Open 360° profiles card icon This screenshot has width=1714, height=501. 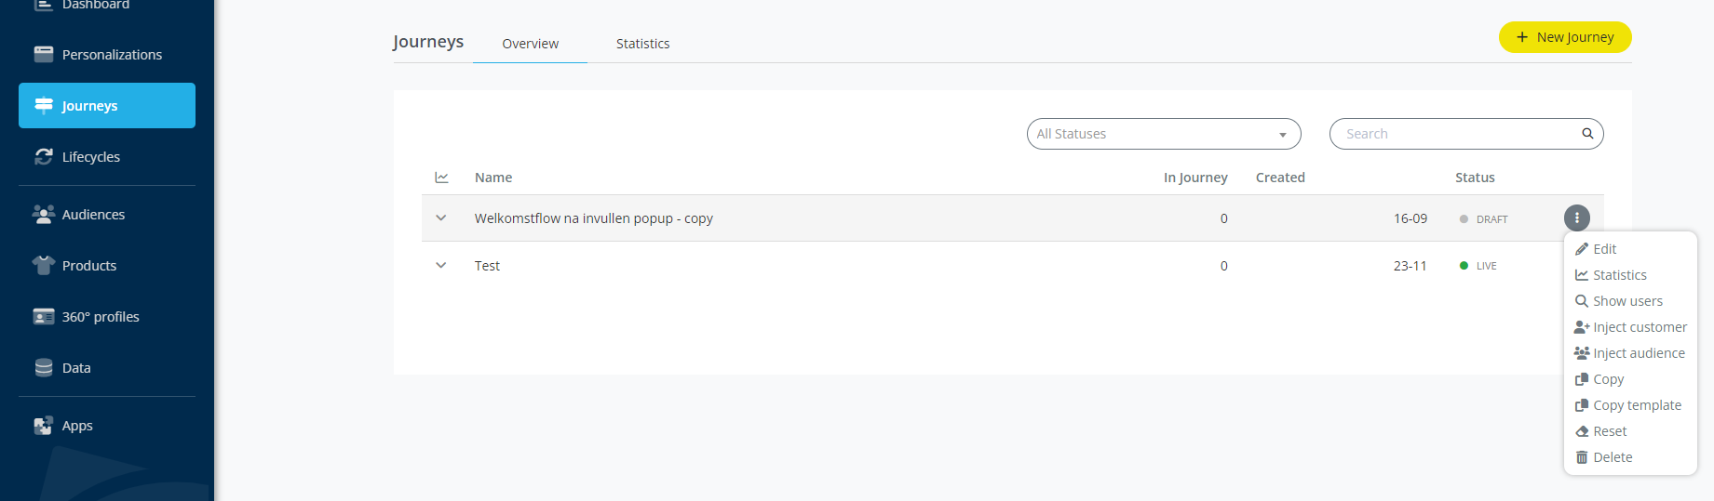coord(44,316)
